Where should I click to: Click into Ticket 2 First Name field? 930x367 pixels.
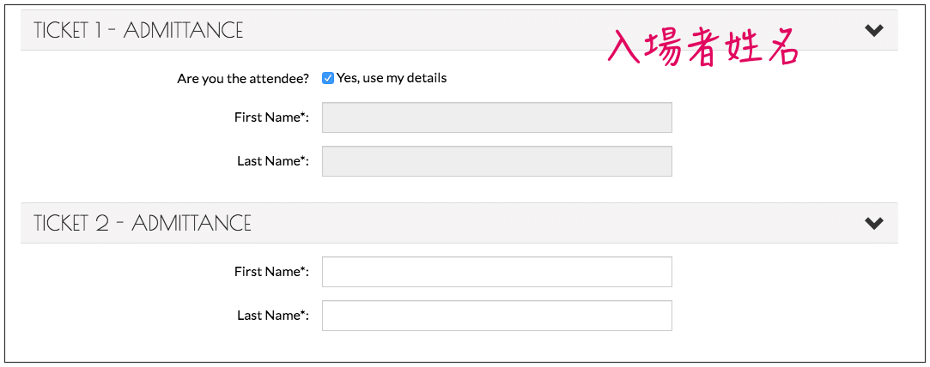[497, 272]
